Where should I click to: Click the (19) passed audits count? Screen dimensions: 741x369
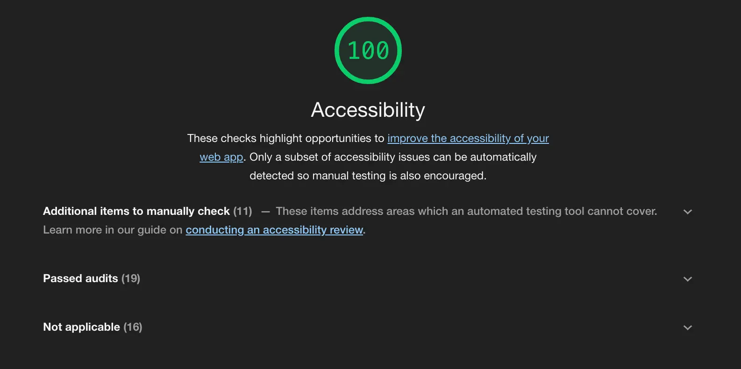pos(131,278)
